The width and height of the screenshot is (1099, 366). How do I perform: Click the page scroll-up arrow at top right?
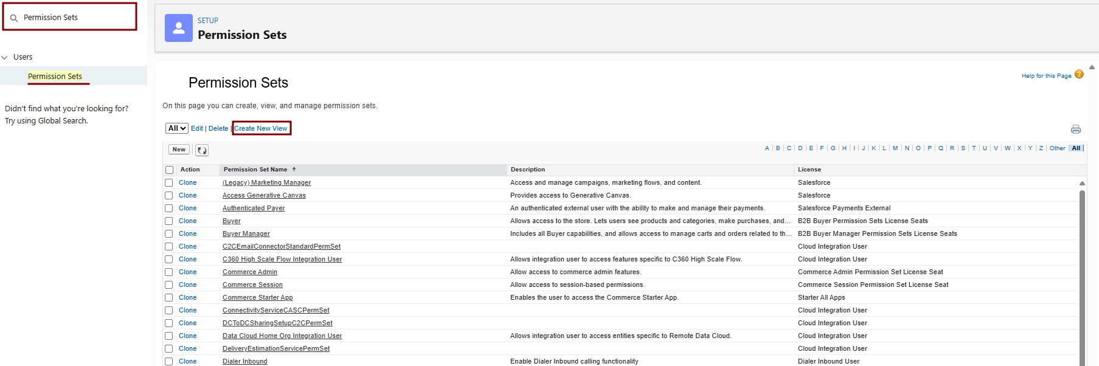tap(1092, 67)
